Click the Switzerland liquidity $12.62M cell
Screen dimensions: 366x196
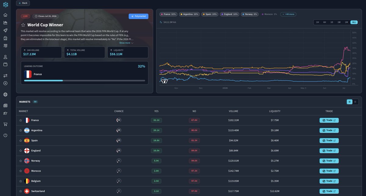coord(275,191)
